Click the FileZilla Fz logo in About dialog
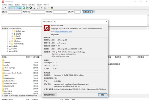This screenshot has width=150, height=100. (x=47, y=28)
